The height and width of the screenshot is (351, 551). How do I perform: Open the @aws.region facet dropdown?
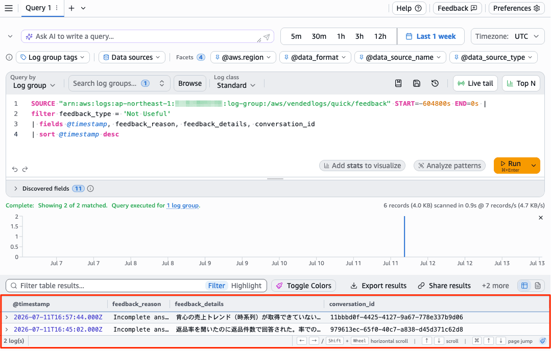point(243,57)
